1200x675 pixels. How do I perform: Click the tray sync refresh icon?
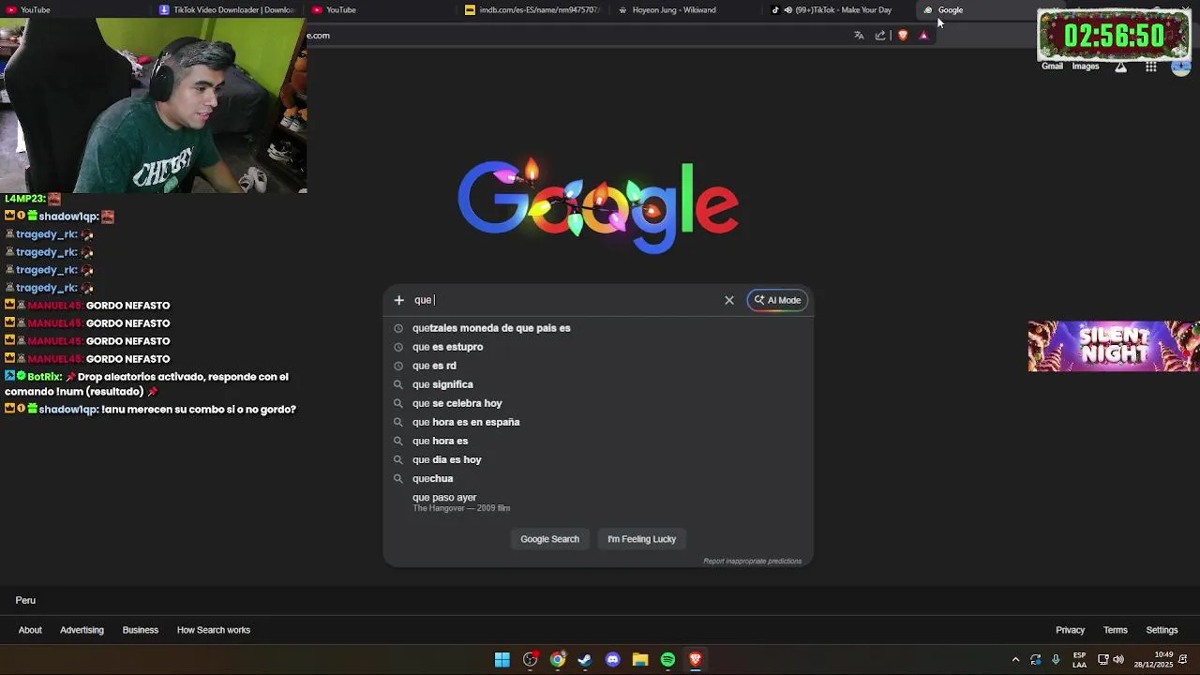tap(1036, 660)
